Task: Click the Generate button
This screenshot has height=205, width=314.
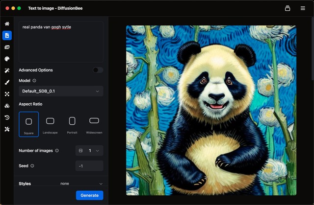Action: point(89,195)
